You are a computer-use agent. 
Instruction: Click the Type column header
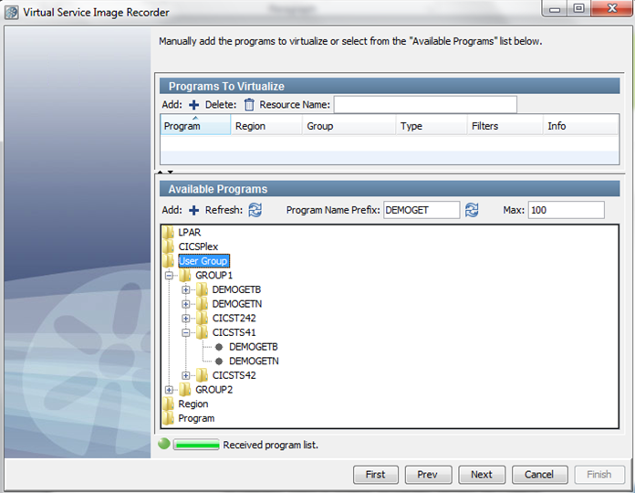pyautogui.click(x=432, y=126)
